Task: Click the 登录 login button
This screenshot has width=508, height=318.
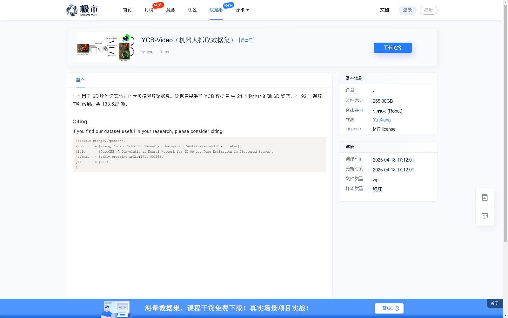Action: 407,10
